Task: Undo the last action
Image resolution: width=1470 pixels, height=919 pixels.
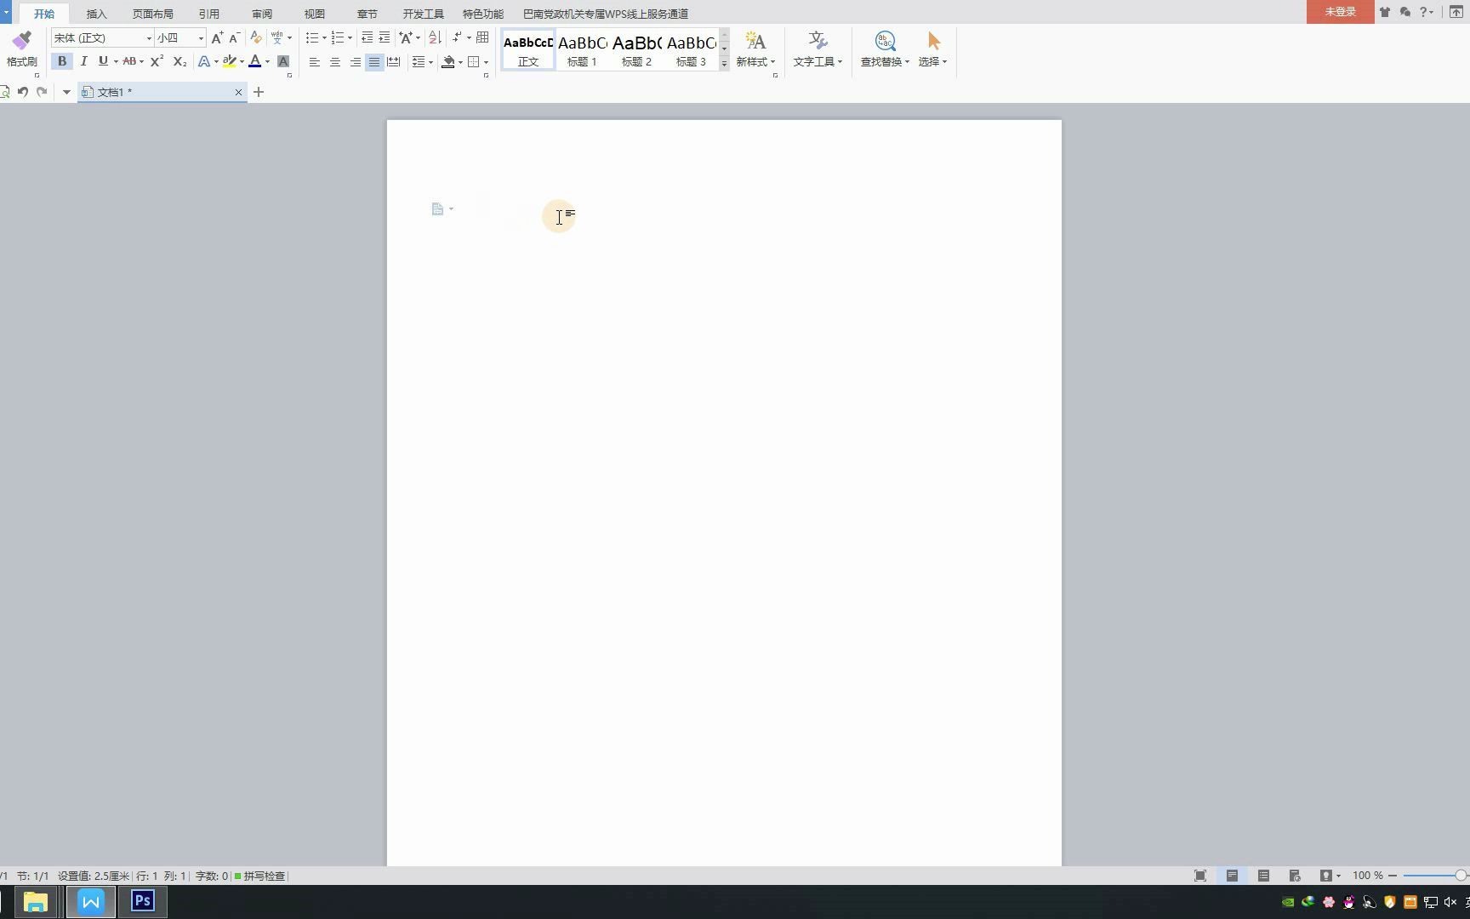Action: pyautogui.click(x=23, y=92)
